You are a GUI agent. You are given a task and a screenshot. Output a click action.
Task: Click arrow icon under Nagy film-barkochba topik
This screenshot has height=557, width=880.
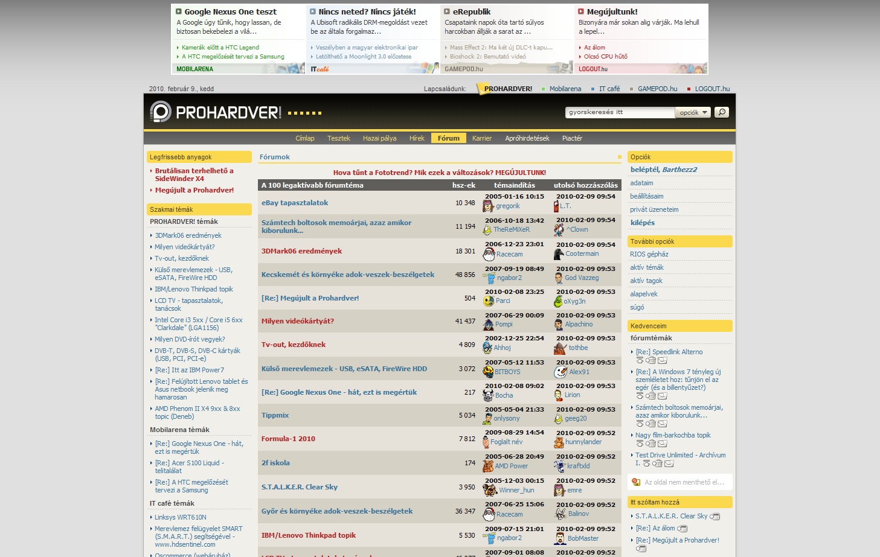(x=640, y=444)
